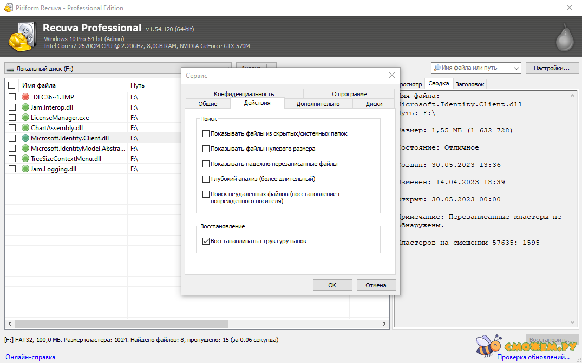
Task: Click the up arrow of the info panel scrollbar
Action: (572, 96)
